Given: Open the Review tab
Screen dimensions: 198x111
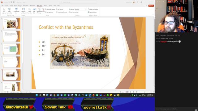Looking at the screenshot, I should pyautogui.click(x=50, y=6).
